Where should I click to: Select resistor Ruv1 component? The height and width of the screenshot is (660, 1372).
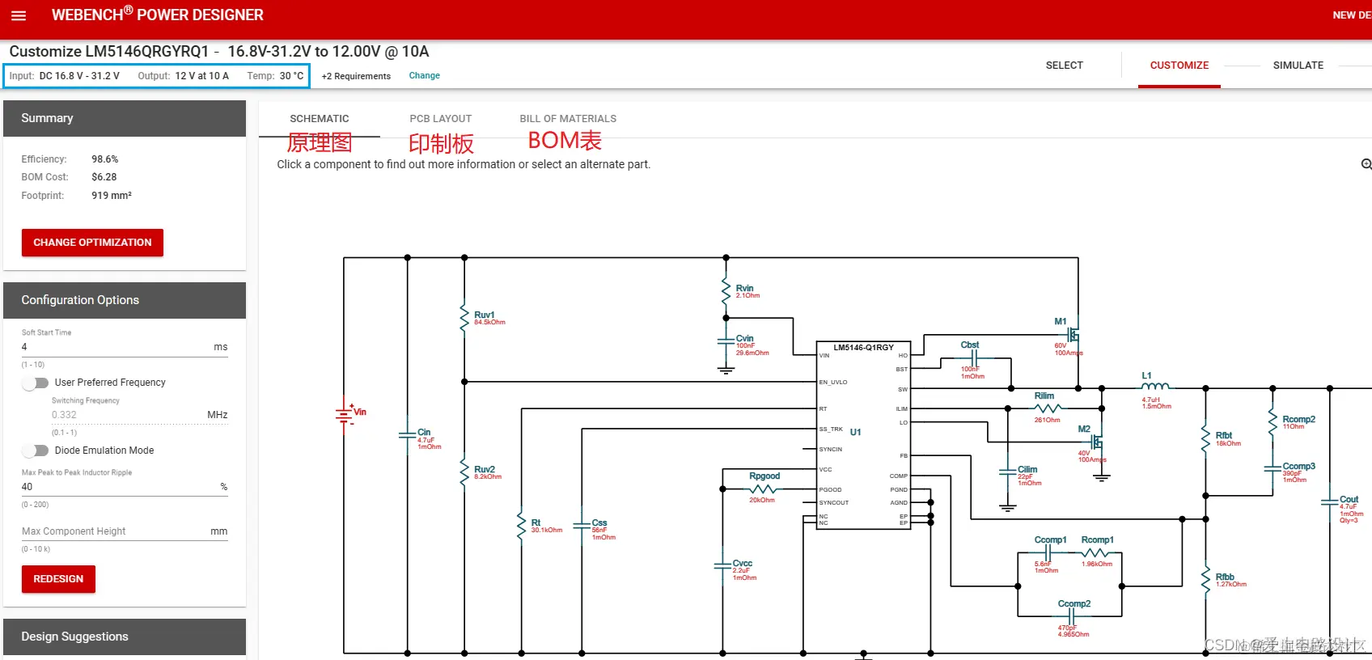point(464,318)
